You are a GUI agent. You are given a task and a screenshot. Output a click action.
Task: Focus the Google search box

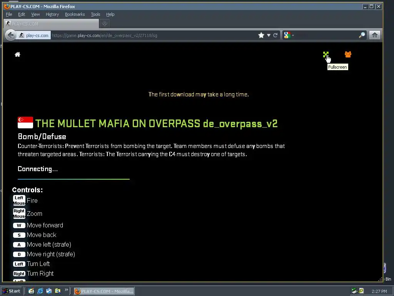[x=326, y=35]
